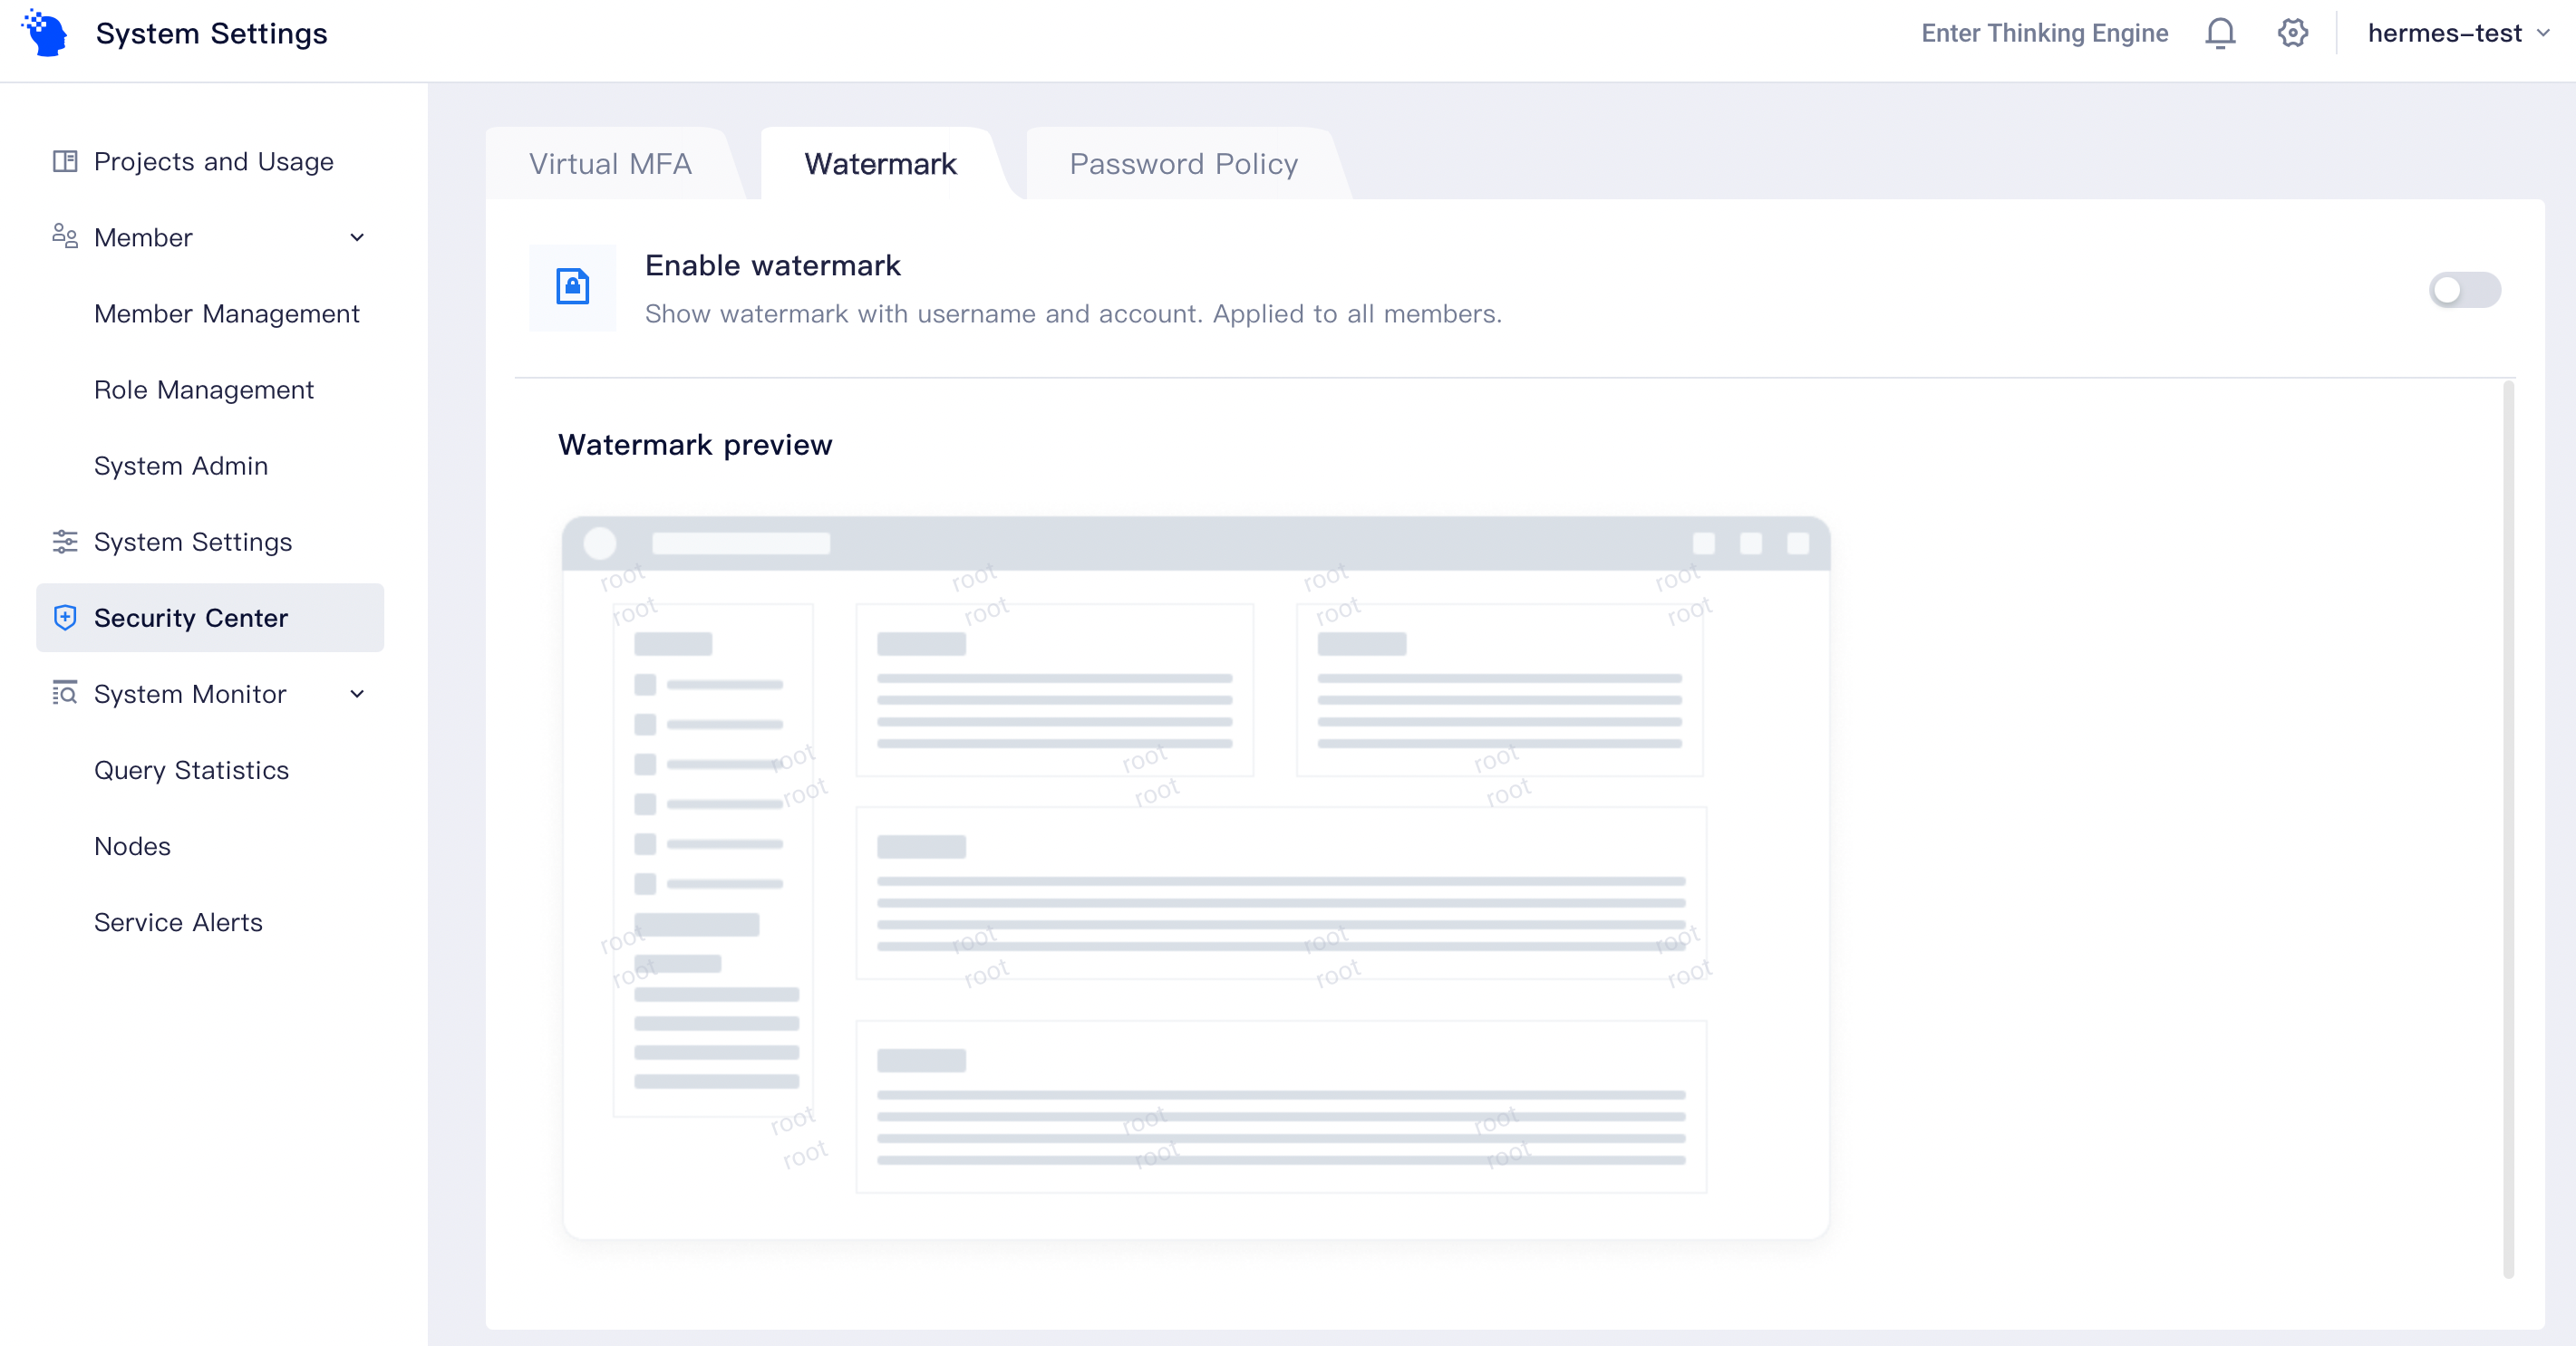The width and height of the screenshot is (2576, 1346).
Task: Click the Thinking Engine logo icon
Action: pos(45,33)
